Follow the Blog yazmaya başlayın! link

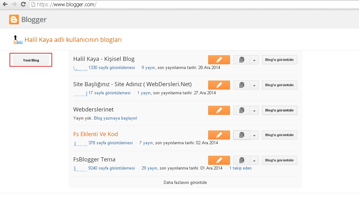pos(115,118)
